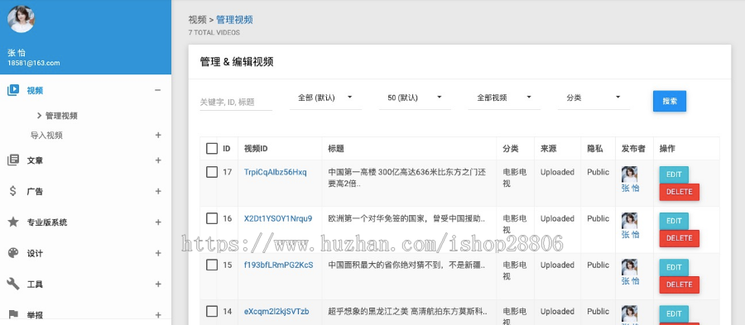
Task: Open the 分类 category dropdown
Action: (x=594, y=98)
